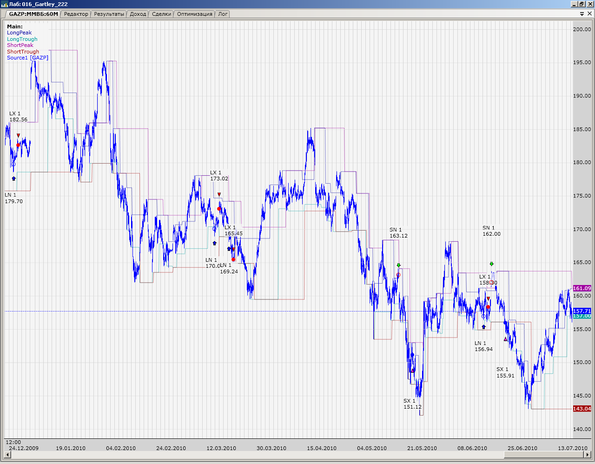Click the left arrow of the horizontal scrollbar
Image resolution: width=595 pixels, height=464 pixels.
click(7, 455)
